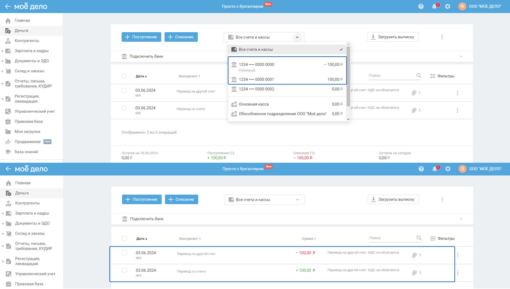The image size is (510, 289).
Task: Click paperclip in the − 100,00 ₽ row
Action: click(x=414, y=255)
